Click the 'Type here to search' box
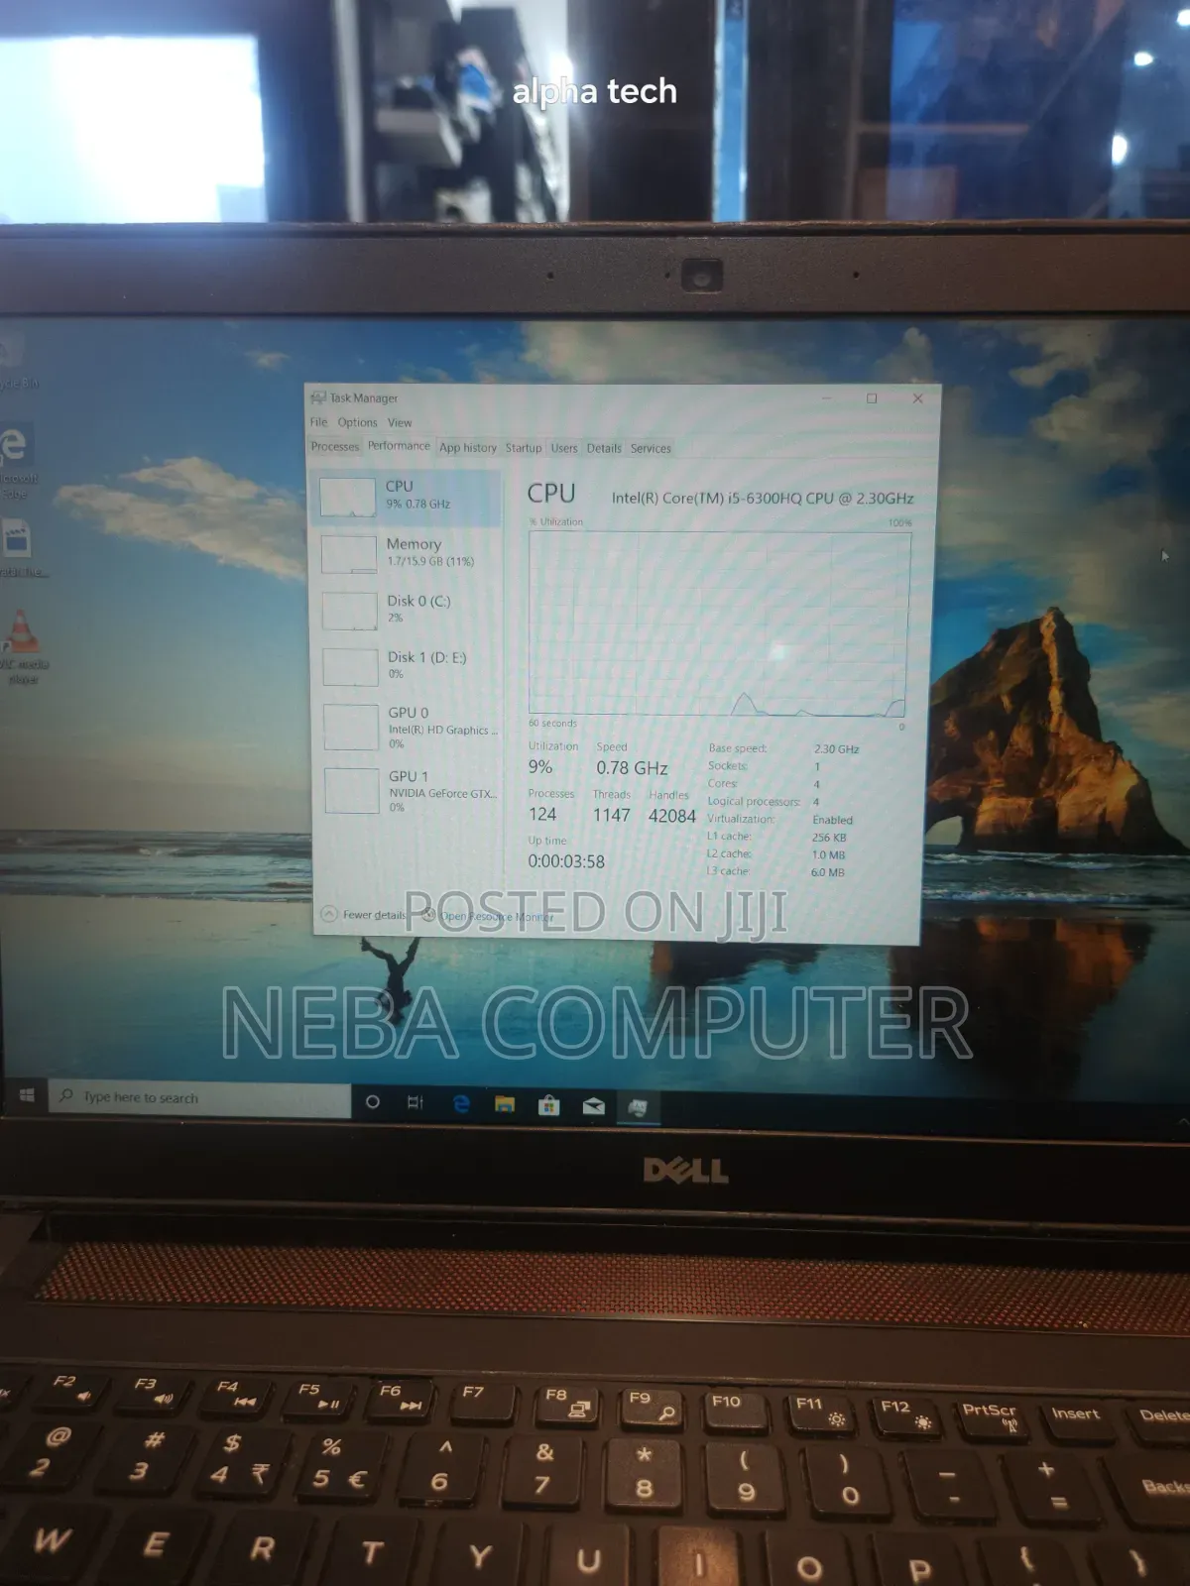1190x1586 pixels. click(199, 1098)
